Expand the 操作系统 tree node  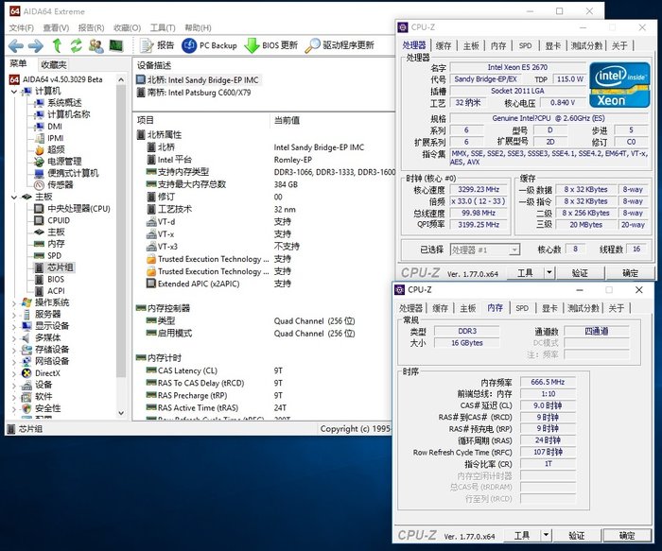[14, 302]
